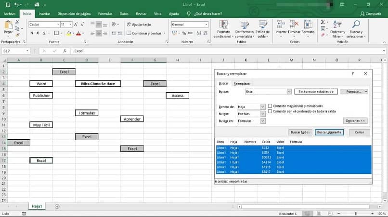
Task: Click the Undo arrow icon
Action: [x=16, y=5]
